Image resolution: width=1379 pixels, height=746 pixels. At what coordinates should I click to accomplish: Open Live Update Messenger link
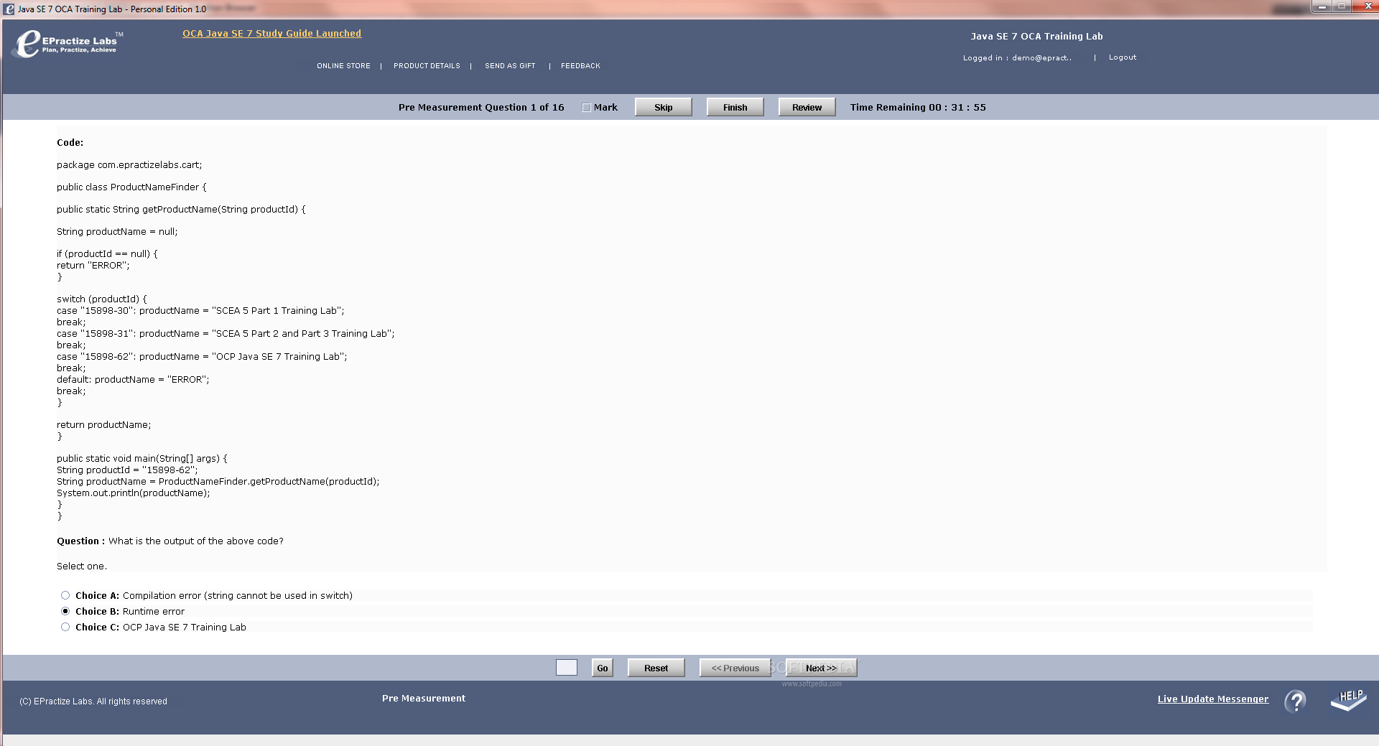[1213, 699]
